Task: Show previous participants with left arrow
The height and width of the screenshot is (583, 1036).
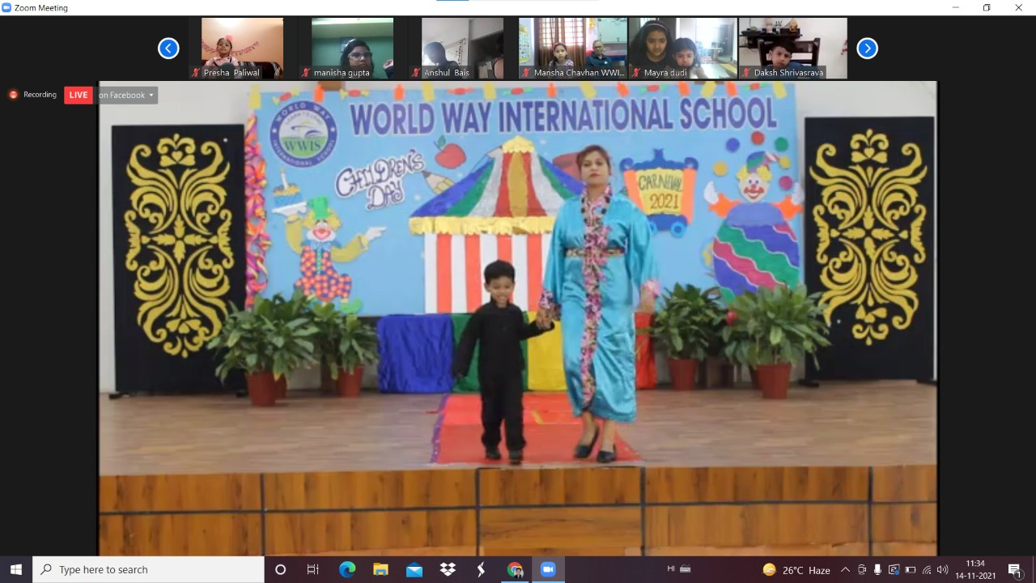Action: pos(168,49)
